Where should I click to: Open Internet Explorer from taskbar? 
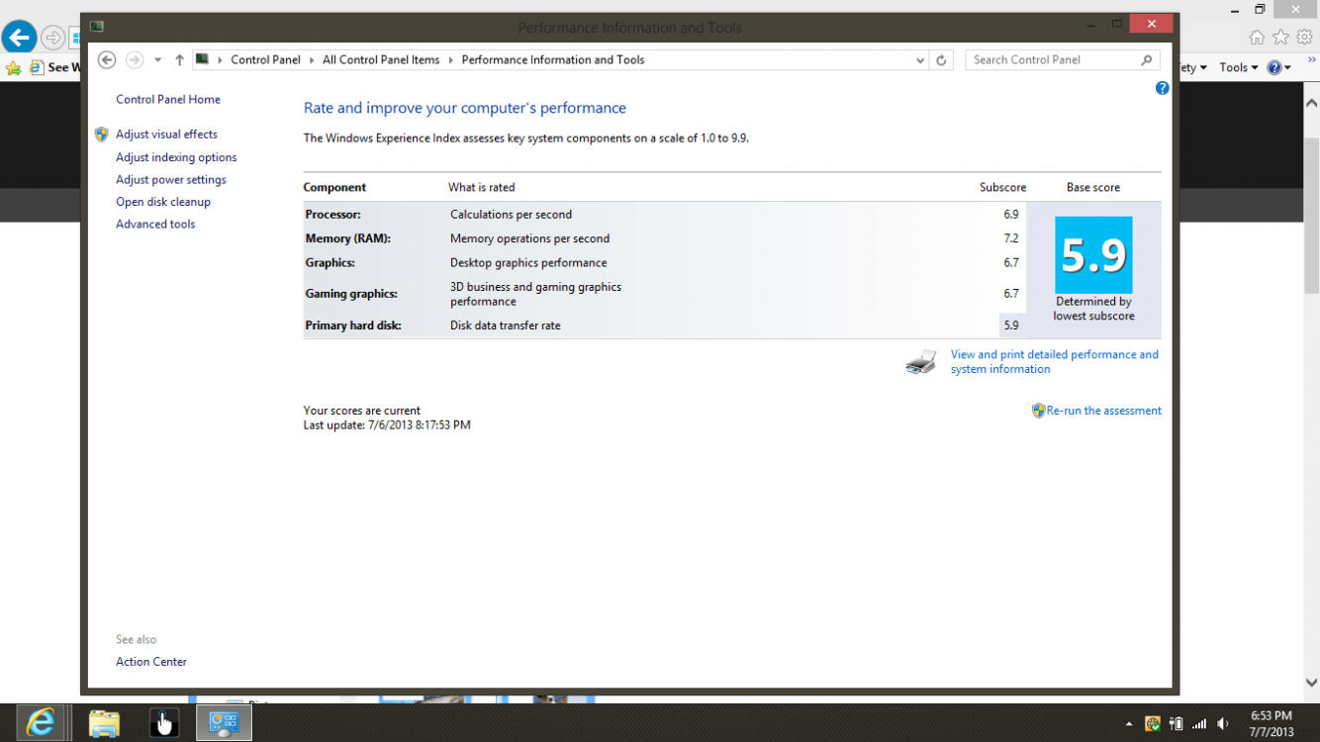click(x=40, y=723)
